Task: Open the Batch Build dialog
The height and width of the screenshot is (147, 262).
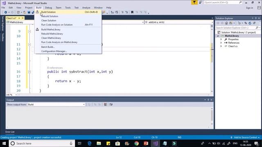Action: coord(68,47)
